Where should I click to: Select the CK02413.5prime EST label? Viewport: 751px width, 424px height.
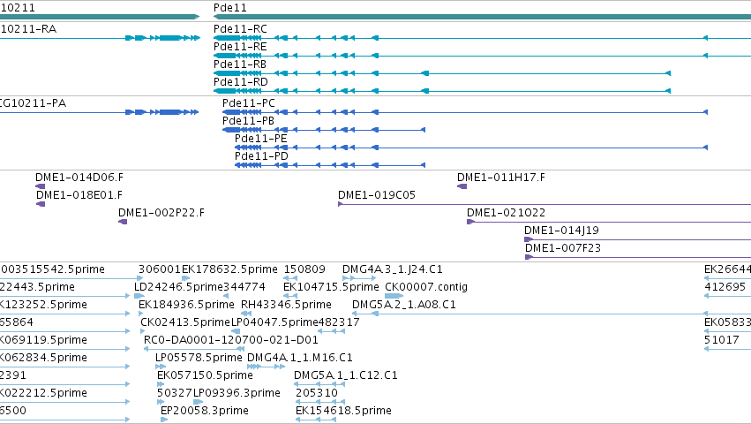tap(185, 322)
